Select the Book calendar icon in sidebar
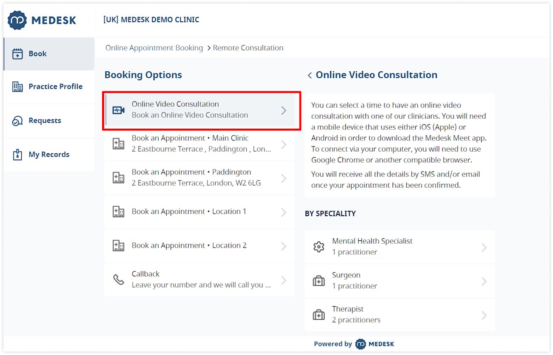 tap(17, 54)
